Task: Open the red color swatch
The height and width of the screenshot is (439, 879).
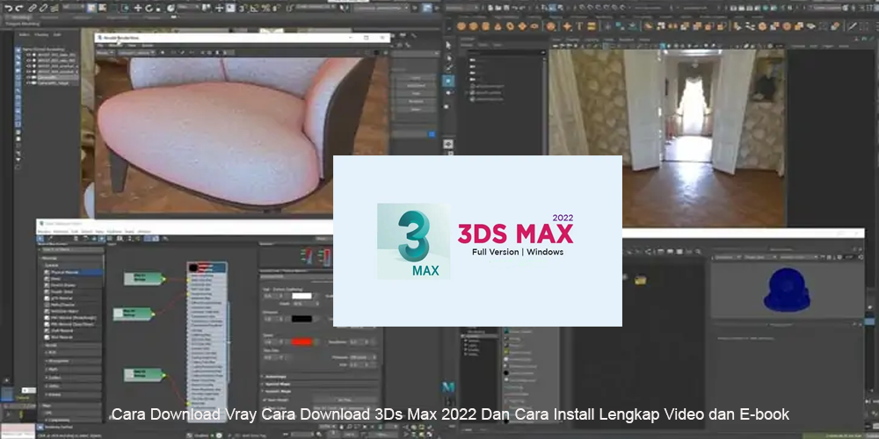Action: (301, 342)
